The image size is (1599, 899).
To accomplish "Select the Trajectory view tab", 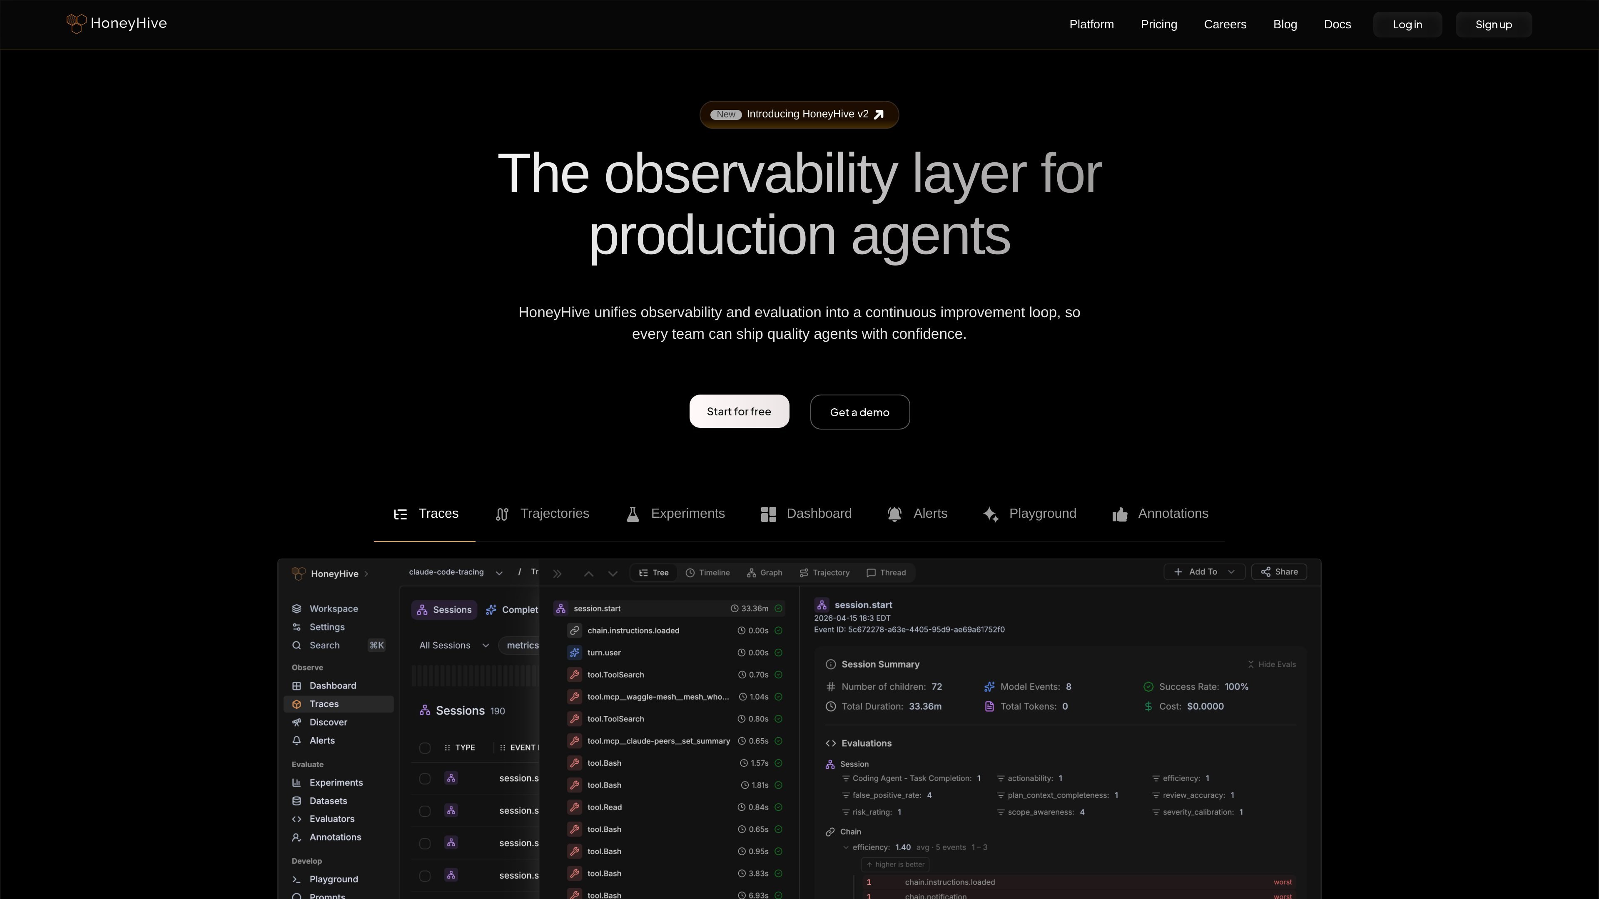I will pyautogui.click(x=825, y=573).
